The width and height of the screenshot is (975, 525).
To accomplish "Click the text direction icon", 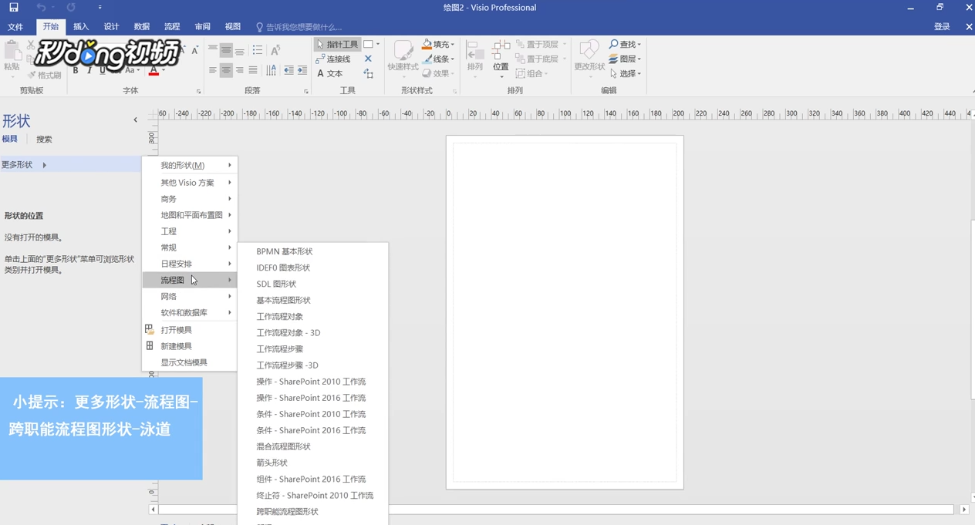I will [x=272, y=70].
